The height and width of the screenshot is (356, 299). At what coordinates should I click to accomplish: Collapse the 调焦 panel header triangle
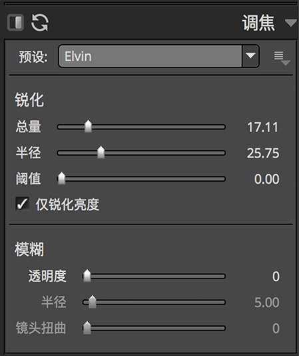coord(291,23)
